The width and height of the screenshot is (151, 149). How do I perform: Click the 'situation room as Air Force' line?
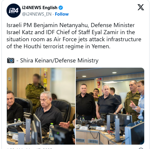74,39
